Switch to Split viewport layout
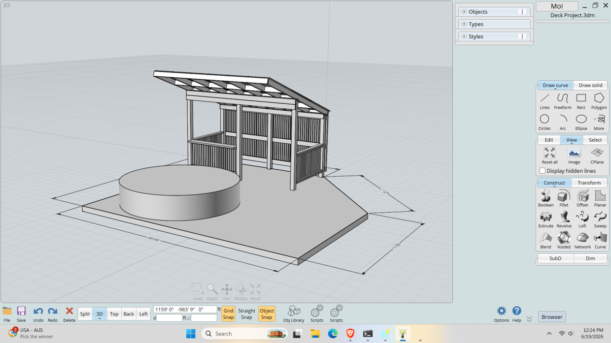Viewport: 611px width, 343px height. point(85,314)
